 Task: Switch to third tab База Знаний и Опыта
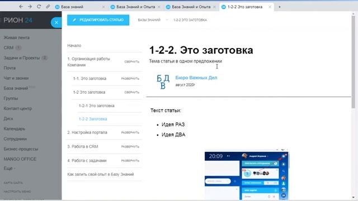point(191,7)
